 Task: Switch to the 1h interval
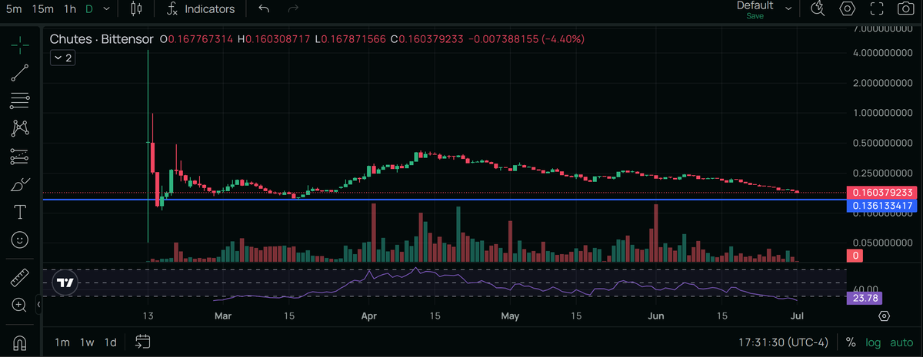tap(70, 9)
